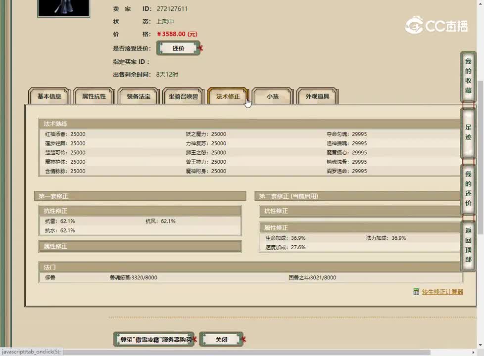Open the 小孩 tab
This screenshot has width=484, height=356.
pos(272,97)
